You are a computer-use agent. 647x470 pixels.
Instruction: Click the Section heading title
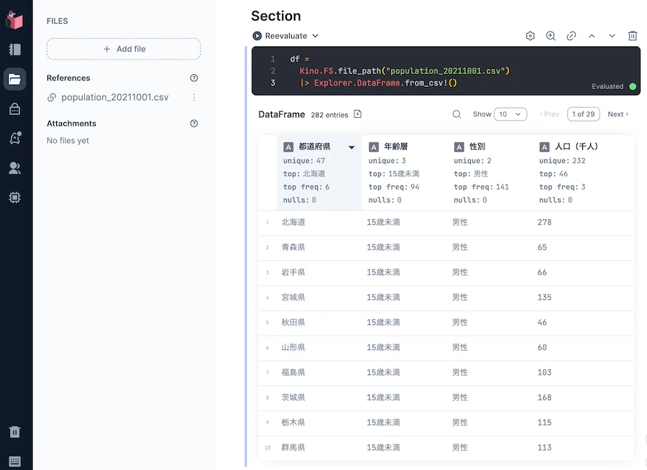click(276, 16)
